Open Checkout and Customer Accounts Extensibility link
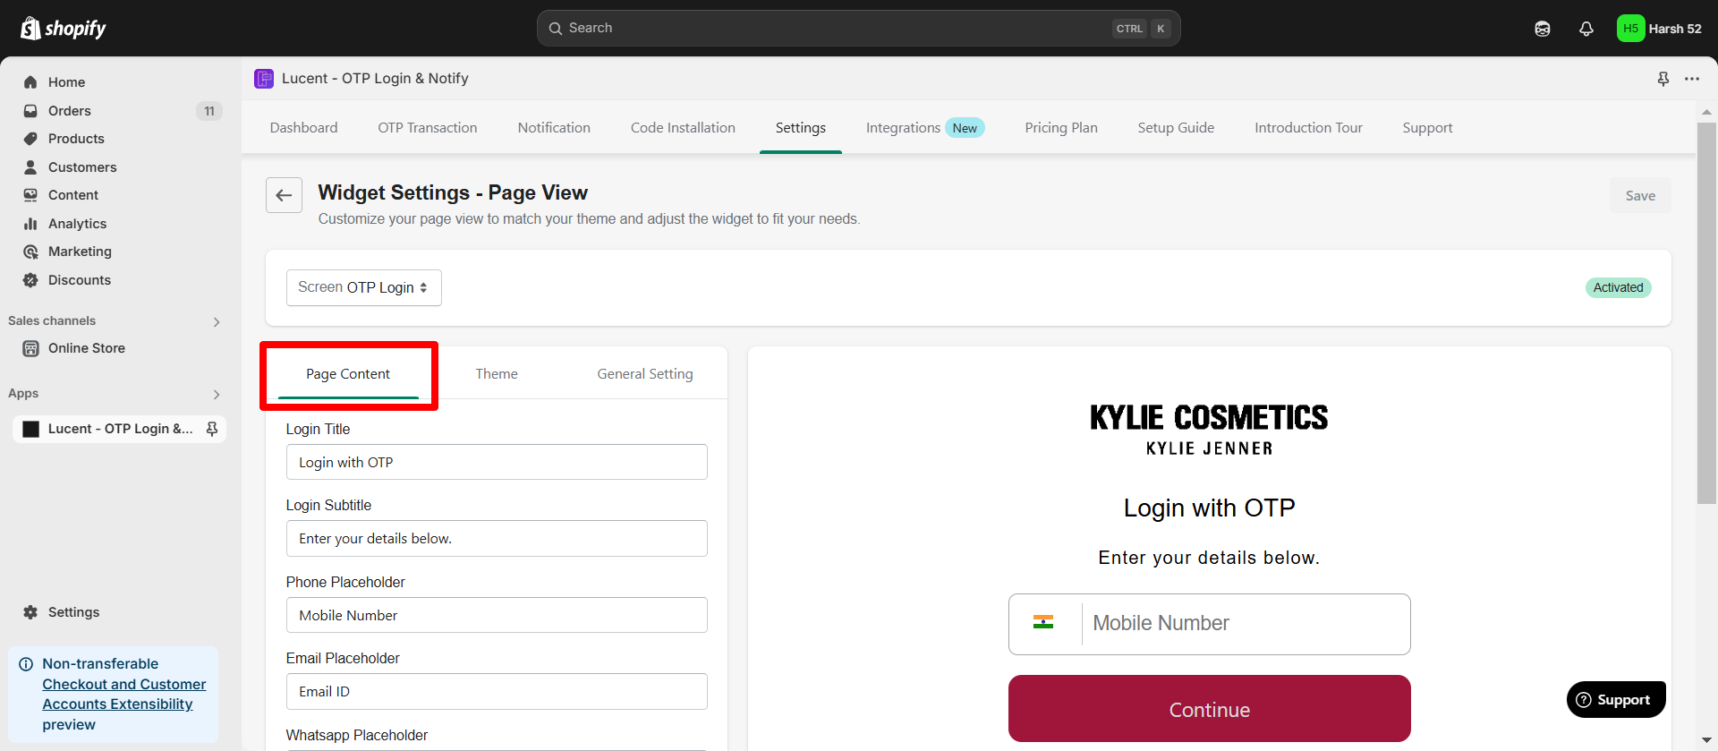The width and height of the screenshot is (1718, 751). click(124, 695)
